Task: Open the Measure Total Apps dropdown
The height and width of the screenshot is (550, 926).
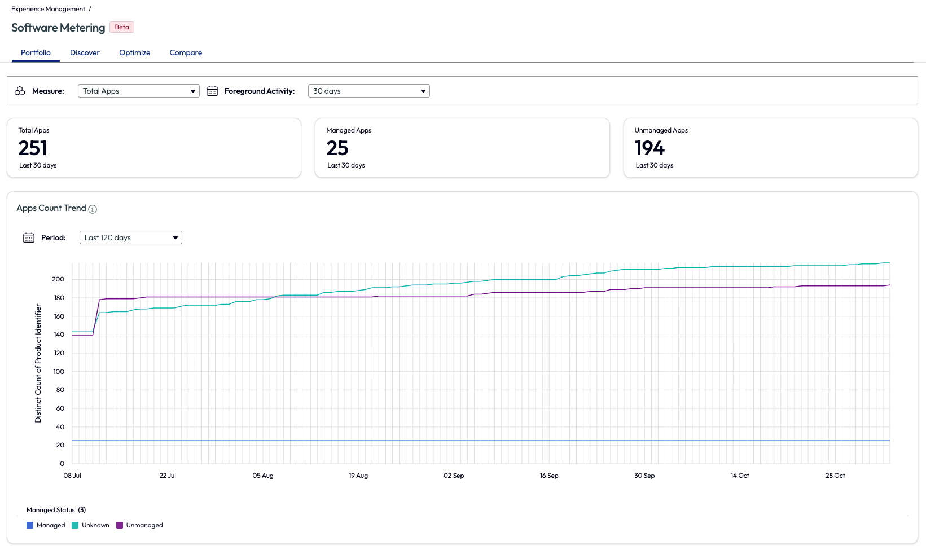Action: coord(138,91)
